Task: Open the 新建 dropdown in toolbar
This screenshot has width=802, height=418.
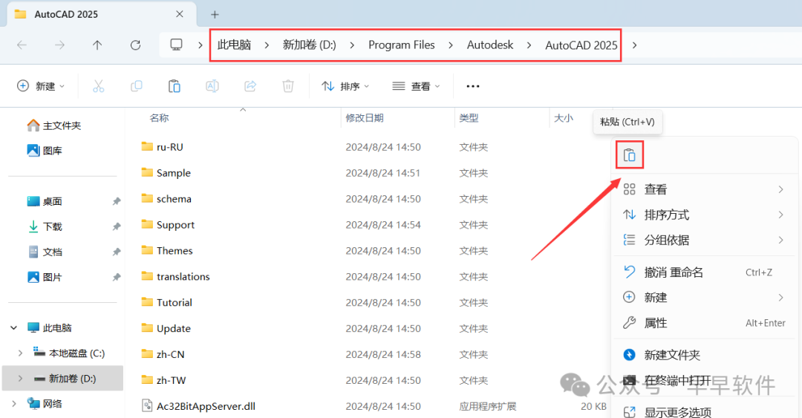Action: (42, 86)
